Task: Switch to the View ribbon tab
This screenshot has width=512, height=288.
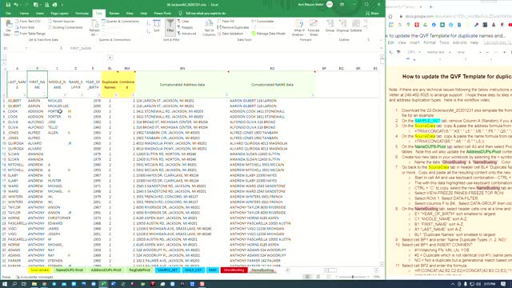Action: click(130, 14)
